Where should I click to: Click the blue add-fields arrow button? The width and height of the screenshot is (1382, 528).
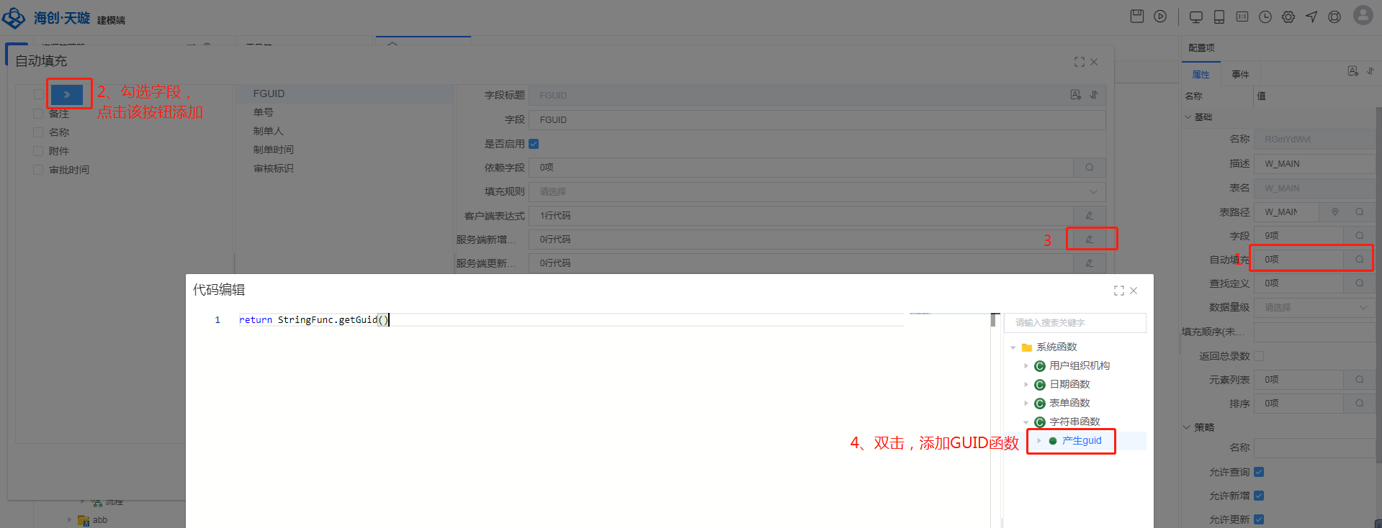point(67,94)
